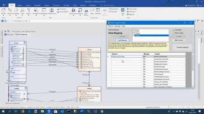Select target cell Trefwoorden (Cursus)

click(169, 77)
